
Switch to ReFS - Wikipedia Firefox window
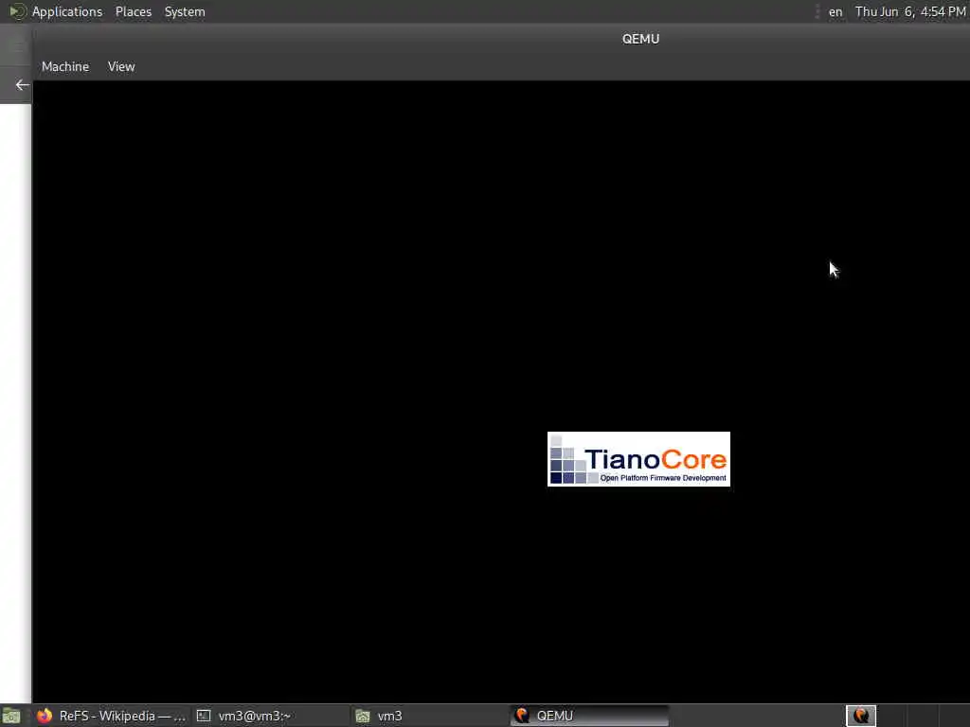111,716
